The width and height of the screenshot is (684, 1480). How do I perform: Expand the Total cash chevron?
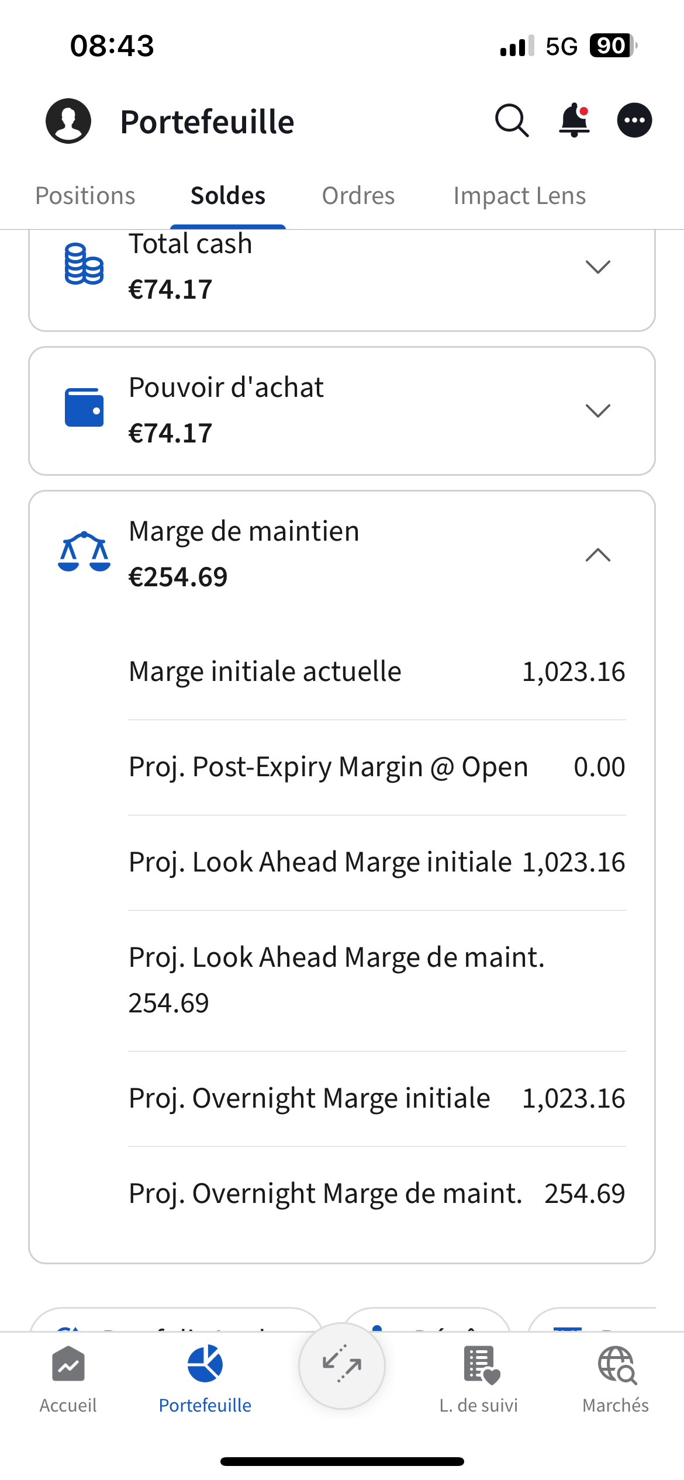click(x=598, y=267)
